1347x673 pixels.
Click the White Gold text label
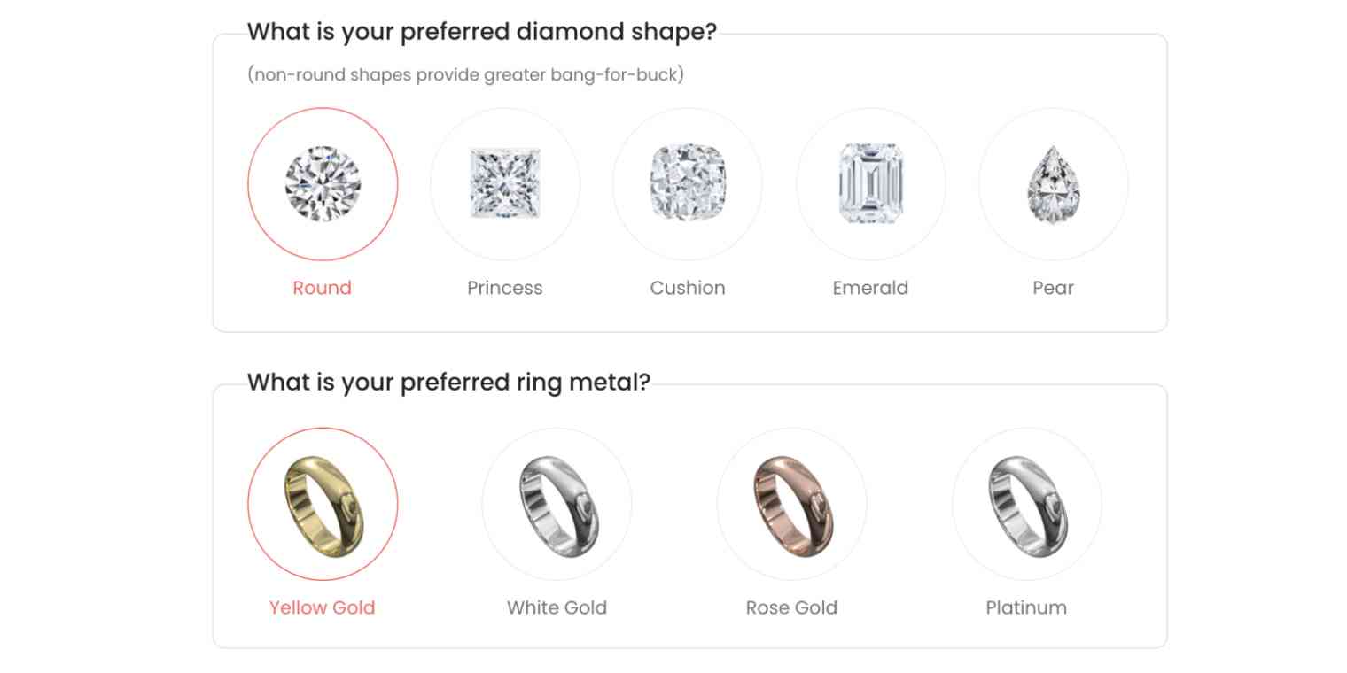[557, 607]
